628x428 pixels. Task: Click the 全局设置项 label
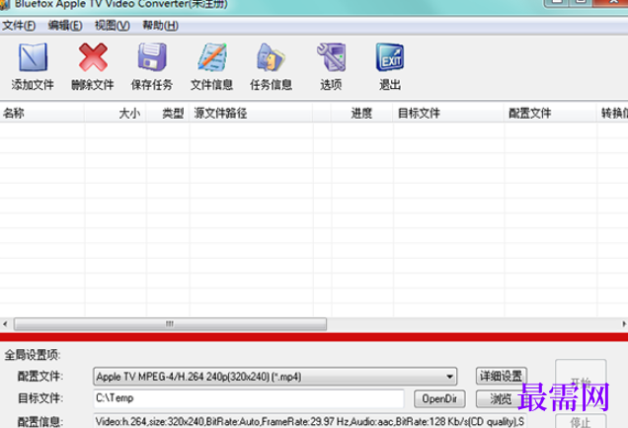(32, 355)
